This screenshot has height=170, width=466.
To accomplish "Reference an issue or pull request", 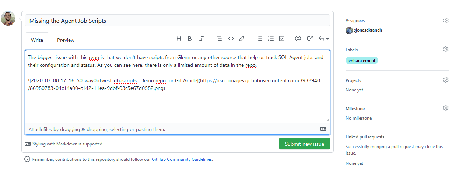I will click(310, 39).
